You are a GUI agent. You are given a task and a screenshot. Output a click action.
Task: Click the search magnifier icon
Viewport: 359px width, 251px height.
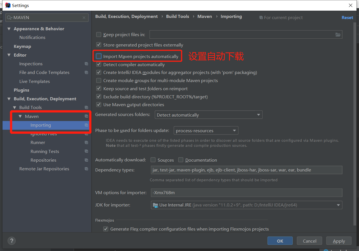tap(10, 18)
